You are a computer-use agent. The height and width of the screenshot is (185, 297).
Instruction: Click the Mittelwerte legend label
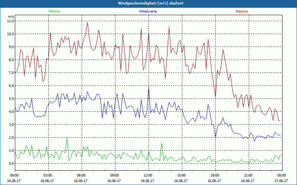tap(148, 11)
